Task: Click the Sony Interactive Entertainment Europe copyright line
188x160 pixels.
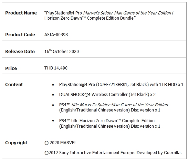Action: tap(113, 153)
